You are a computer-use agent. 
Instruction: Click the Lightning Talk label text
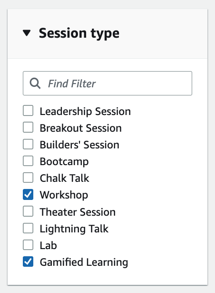click(x=74, y=229)
